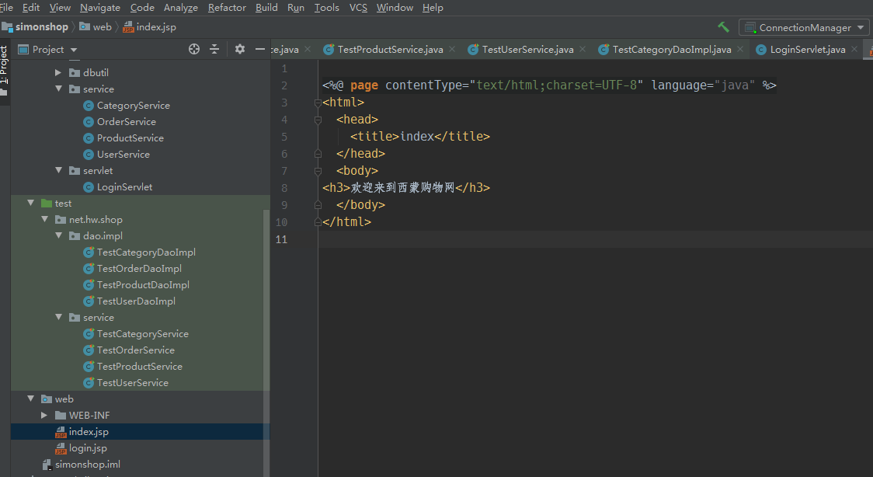Screen dimensions: 873x477
Task: Collapse the dao.impl package
Action: [x=58, y=235]
